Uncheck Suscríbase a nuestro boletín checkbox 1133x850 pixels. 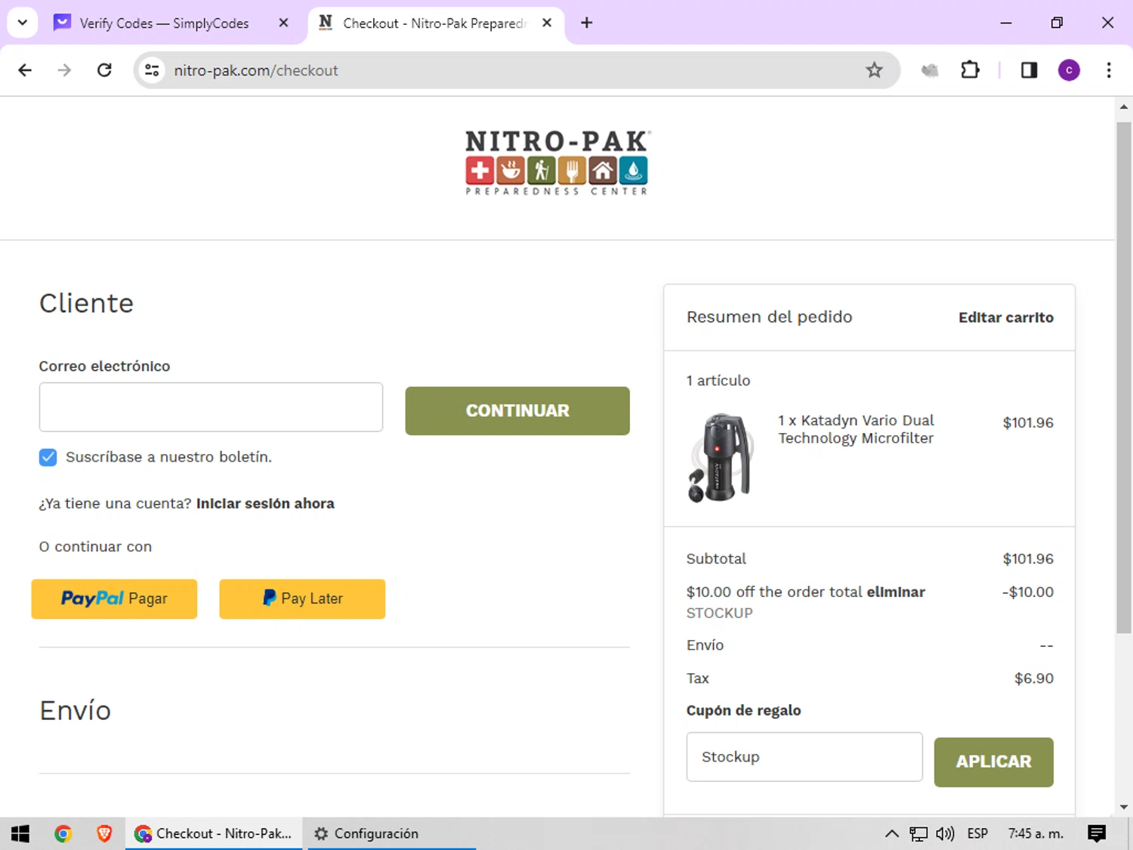click(48, 457)
